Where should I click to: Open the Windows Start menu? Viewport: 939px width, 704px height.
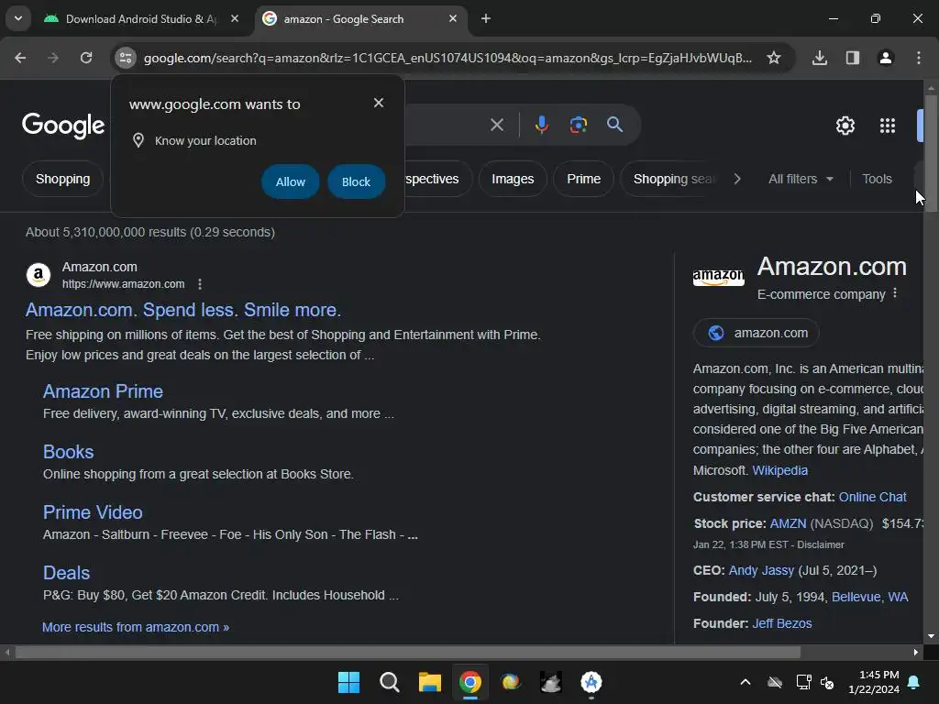348,682
